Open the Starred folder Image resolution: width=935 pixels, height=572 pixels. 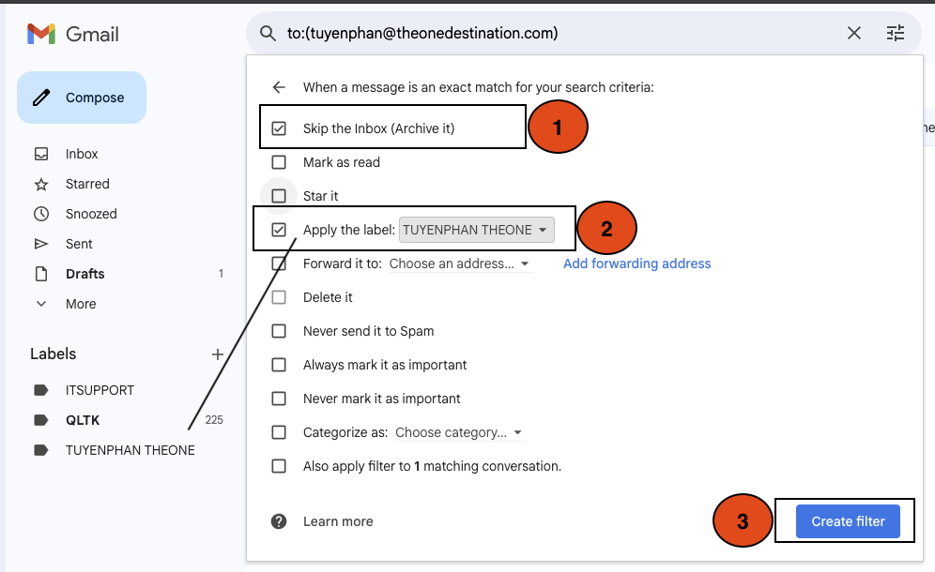[x=87, y=184]
